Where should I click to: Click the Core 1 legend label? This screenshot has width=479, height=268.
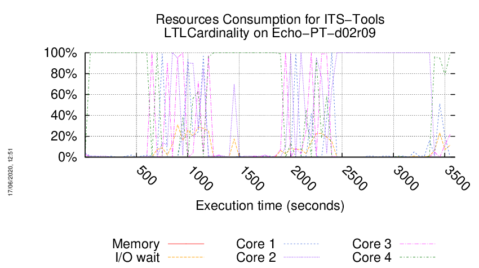(256, 244)
